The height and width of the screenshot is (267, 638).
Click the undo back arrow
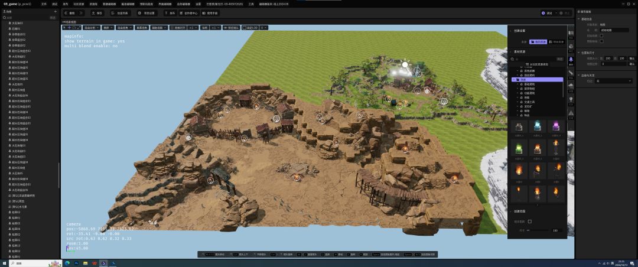coord(66,13)
